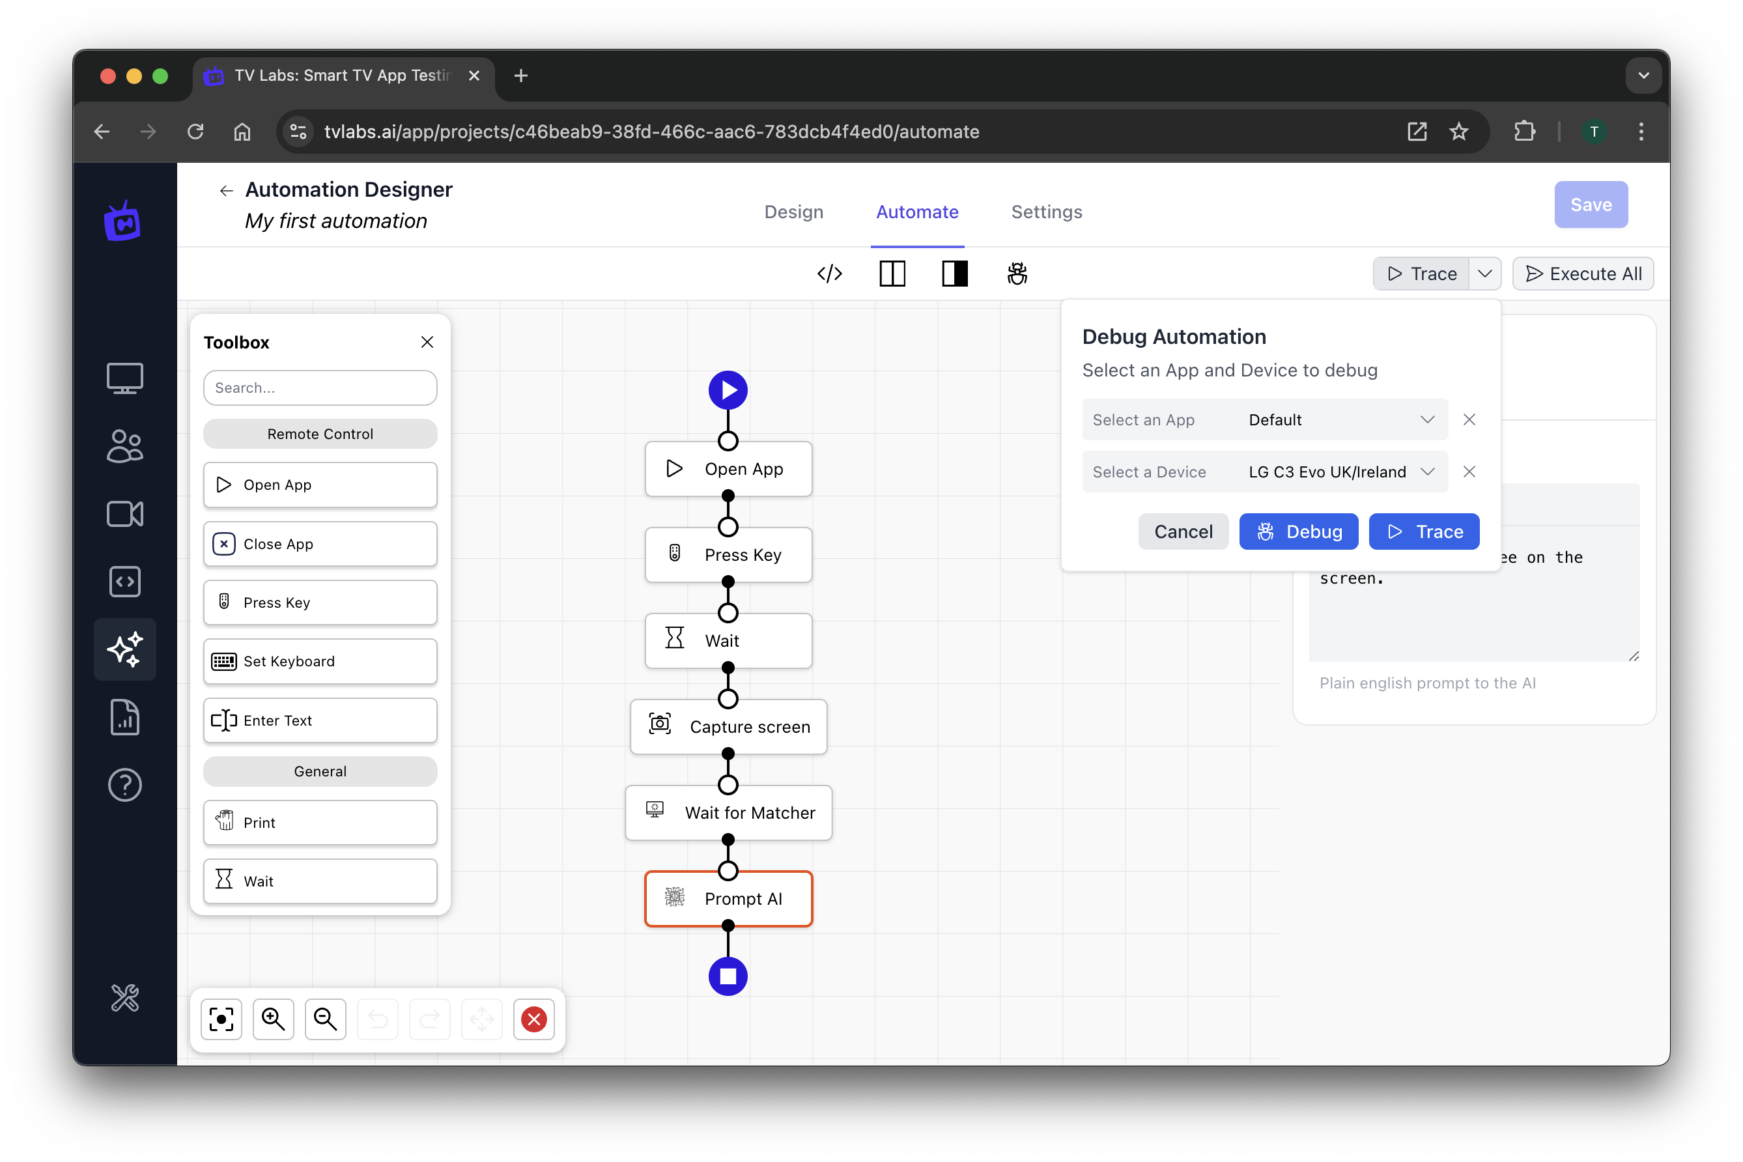Image resolution: width=1743 pixels, height=1162 pixels.
Task: Click the Debug button to start
Action: point(1297,530)
